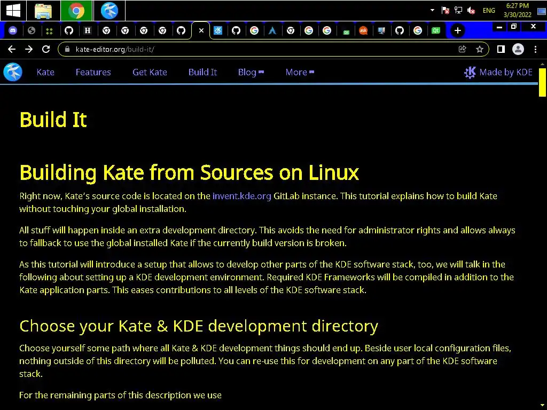Image resolution: width=547 pixels, height=410 pixels.
Task: Open the Chrome side panel
Action: 501,49
